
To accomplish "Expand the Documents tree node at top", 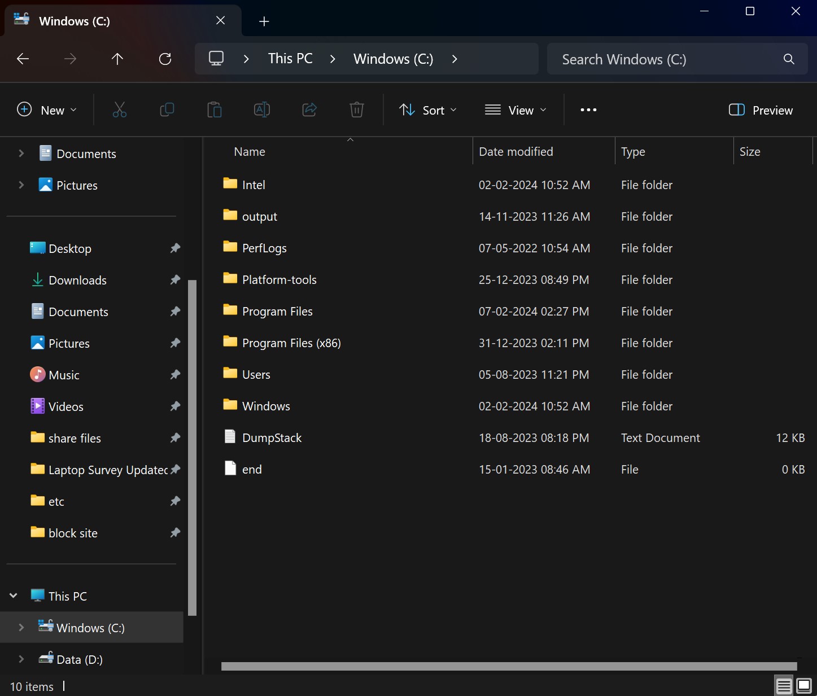I will [x=21, y=154].
